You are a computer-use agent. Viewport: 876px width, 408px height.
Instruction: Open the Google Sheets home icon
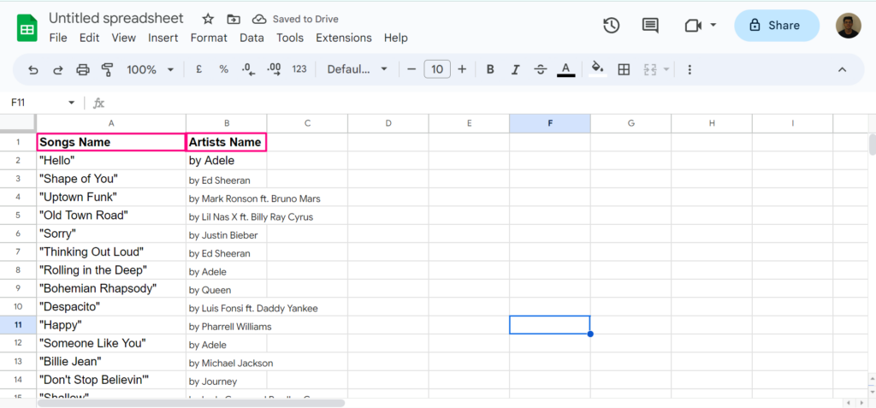click(27, 28)
